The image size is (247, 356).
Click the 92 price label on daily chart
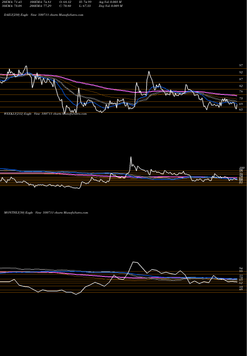click(241, 72)
